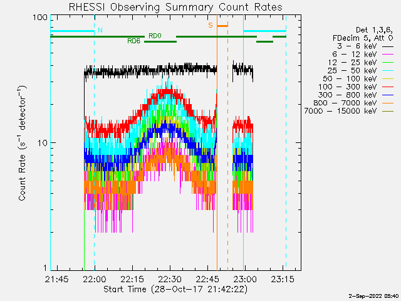This screenshot has width=401, height=301.
Task: Click the y-axis tick label '1'
Action: [45, 268]
